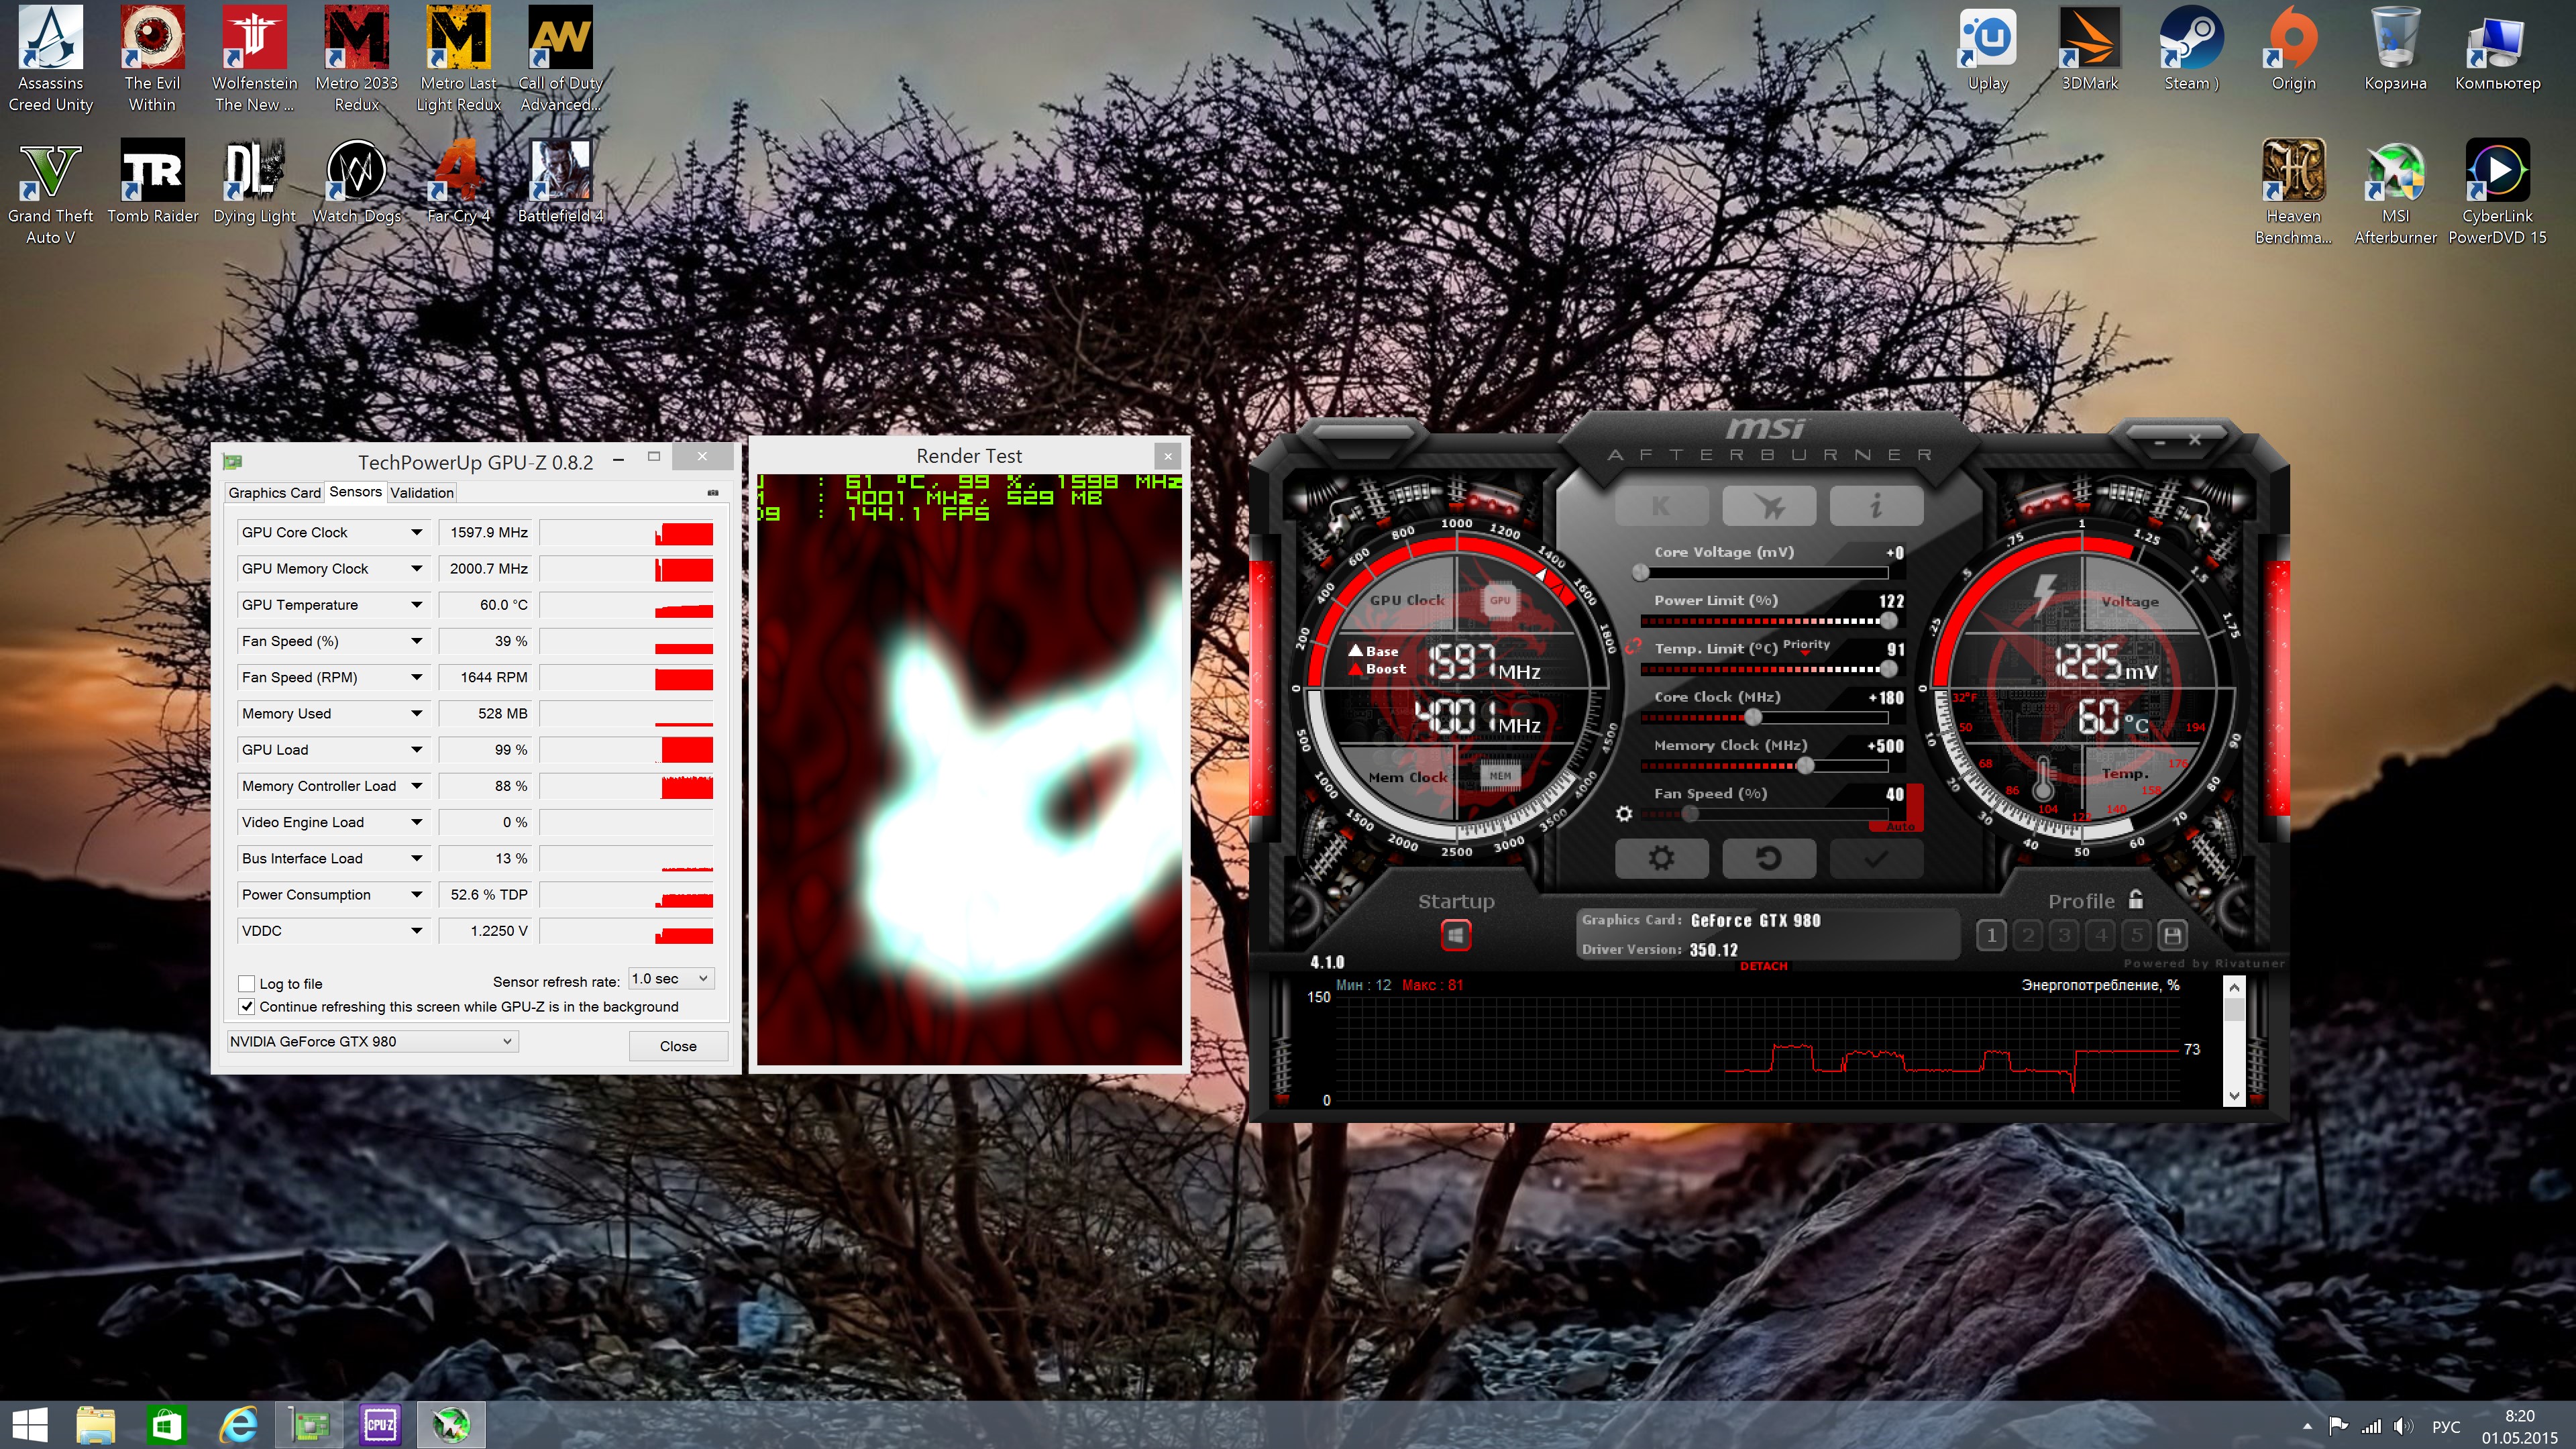Click the save profile floppy icon

point(2172,935)
